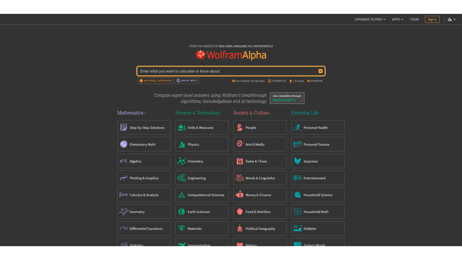Click the Personal Health runner icon
462x260 pixels.
point(297,127)
